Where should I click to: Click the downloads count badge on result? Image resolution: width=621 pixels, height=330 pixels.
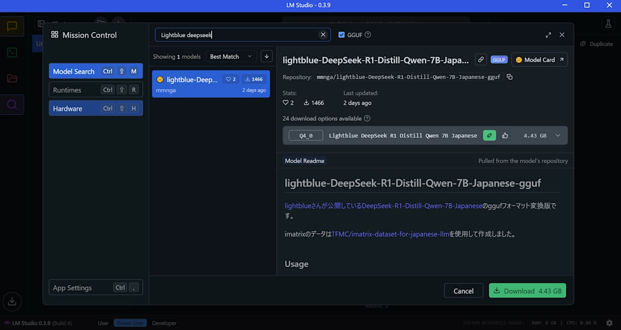click(x=254, y=79)
